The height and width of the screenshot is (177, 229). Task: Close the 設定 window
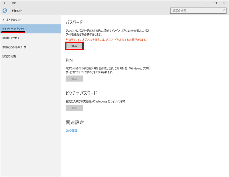[224, 3]
